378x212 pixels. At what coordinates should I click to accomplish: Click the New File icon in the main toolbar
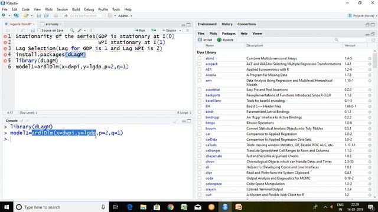point(4,15)
